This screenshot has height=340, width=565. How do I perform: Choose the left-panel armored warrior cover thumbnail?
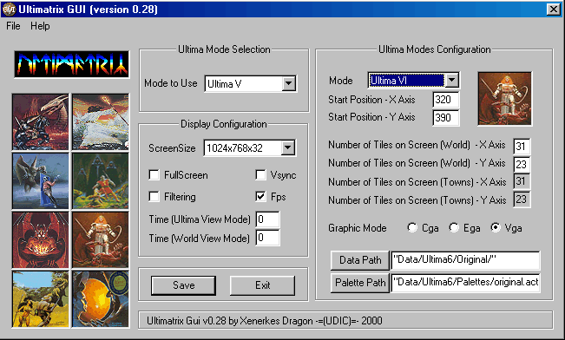pyautogui.click(x=101, y=240)
